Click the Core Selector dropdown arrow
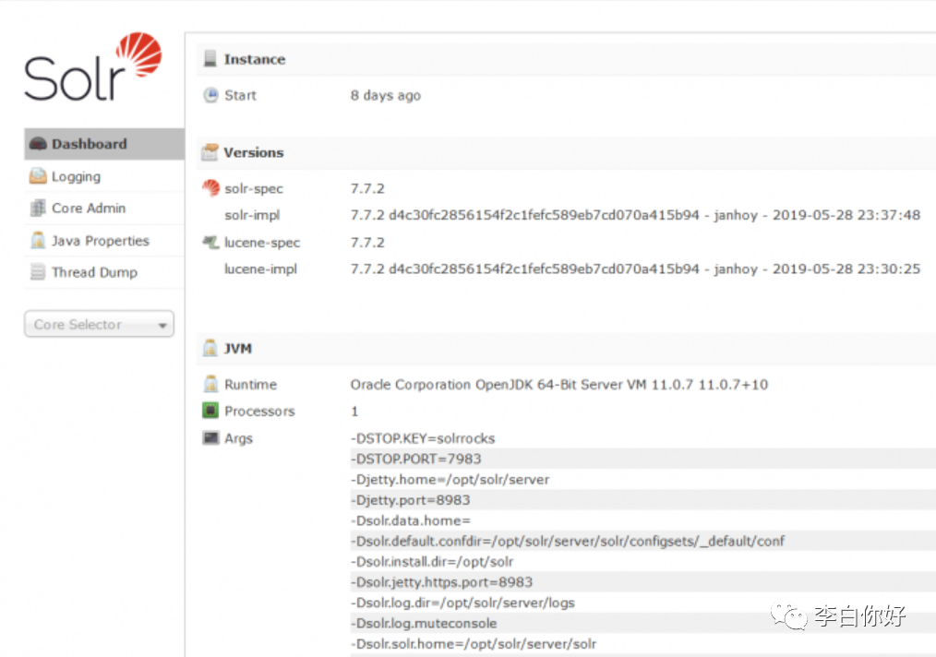936x657 pixels. tap(162, 325)
